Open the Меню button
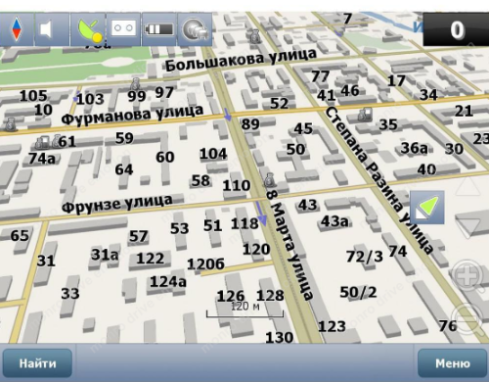 tap(453, 363)
